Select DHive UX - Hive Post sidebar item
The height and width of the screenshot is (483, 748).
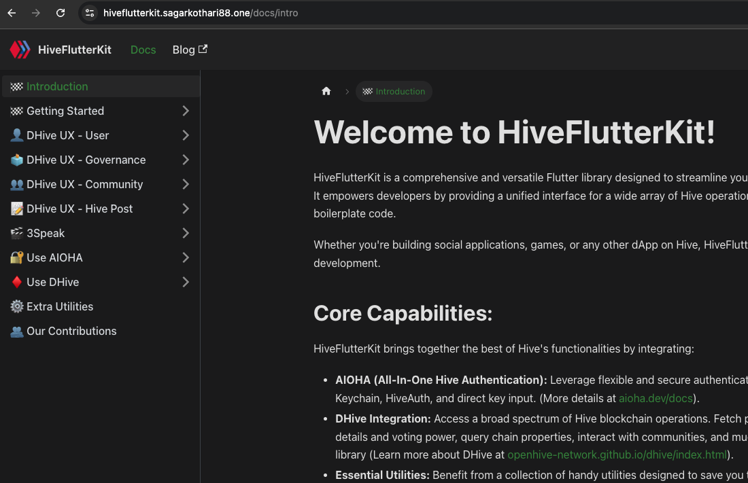[x=80, y=209]
